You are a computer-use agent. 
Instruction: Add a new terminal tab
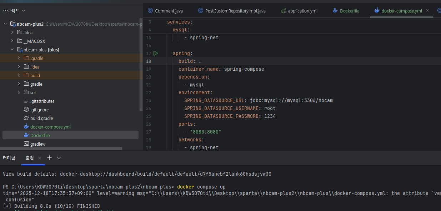tap(50, 157)
